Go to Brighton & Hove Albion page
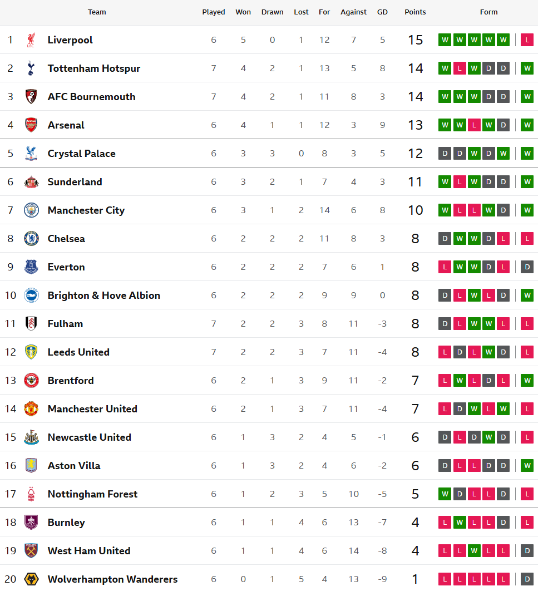 click(x=103, y=295)
